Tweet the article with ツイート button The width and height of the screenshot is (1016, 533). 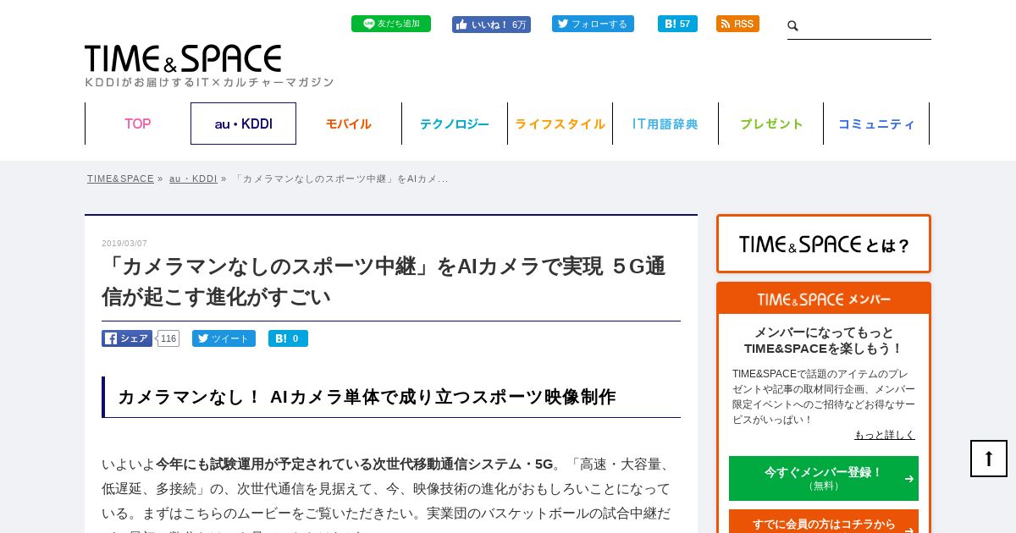tap(224, 338)
